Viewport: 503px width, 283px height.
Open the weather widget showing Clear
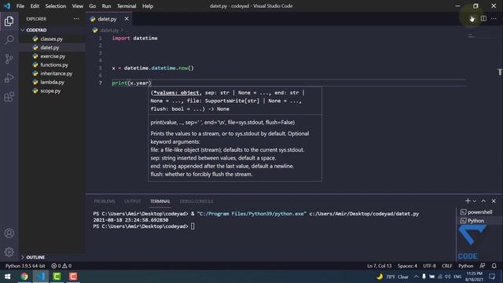393,276
